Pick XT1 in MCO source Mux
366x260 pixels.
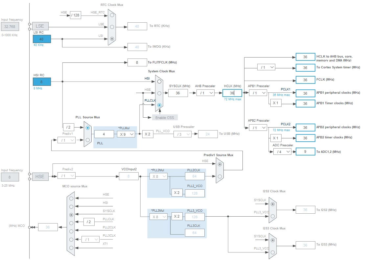click(x=71, y=248)
